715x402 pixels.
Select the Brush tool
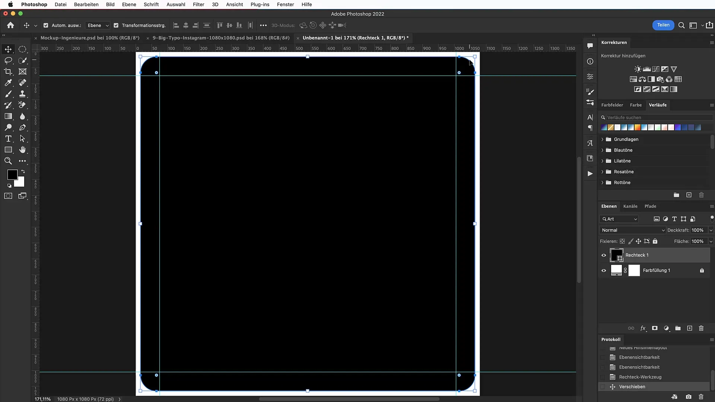coord(8,94)
